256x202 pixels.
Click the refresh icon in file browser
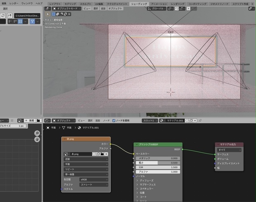(3, 16)
